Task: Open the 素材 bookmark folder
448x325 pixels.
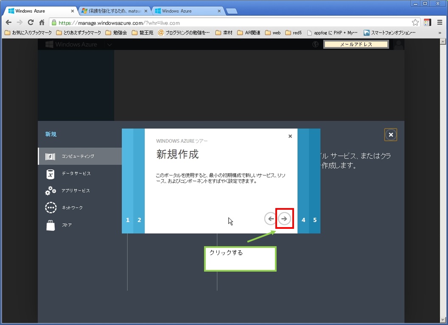Action: point(224,33)
